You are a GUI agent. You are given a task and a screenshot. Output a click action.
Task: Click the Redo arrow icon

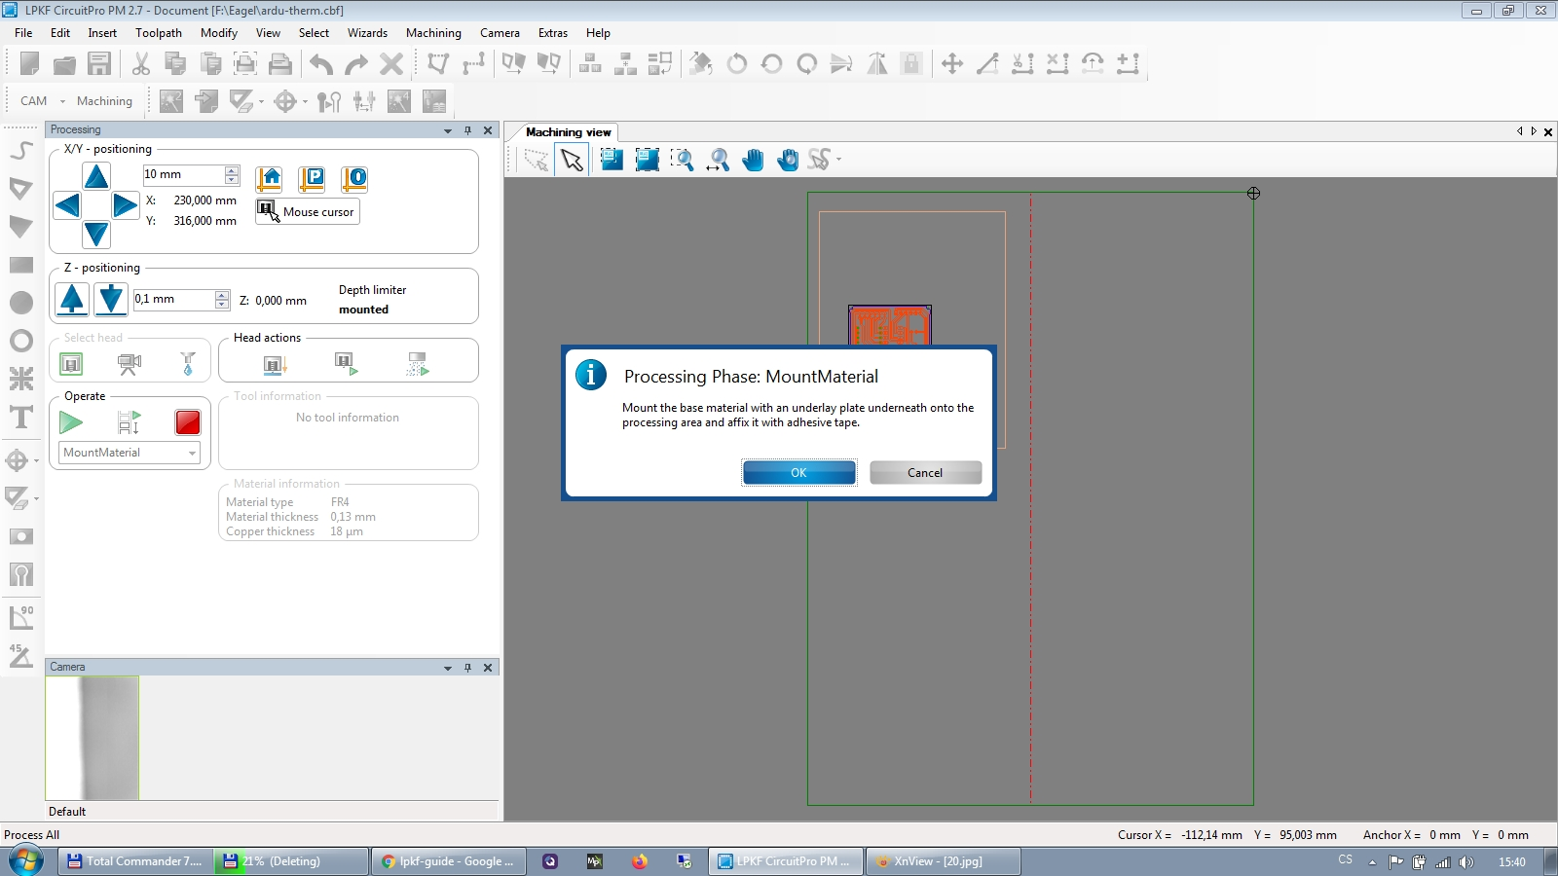tap(356, 64)
